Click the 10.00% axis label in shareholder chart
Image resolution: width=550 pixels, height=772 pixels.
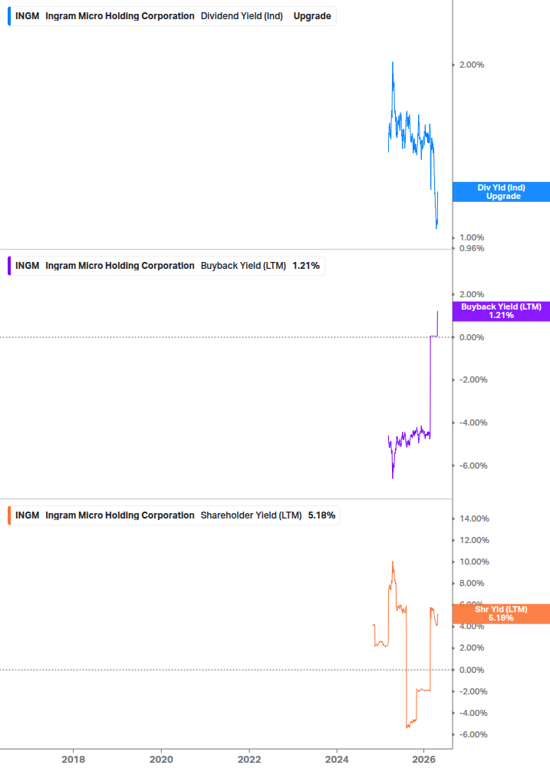coord(474,562)
